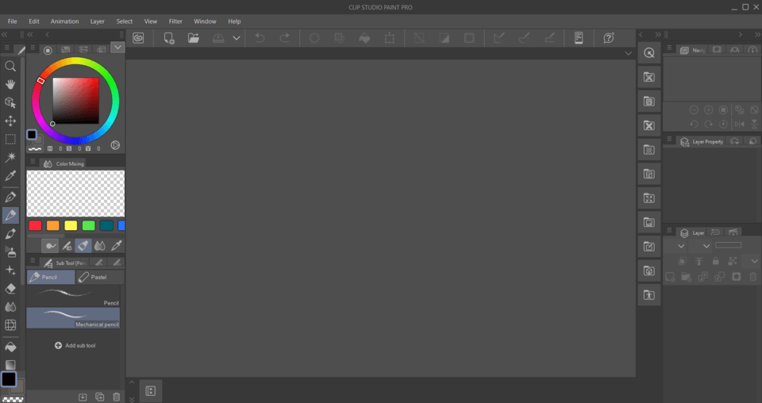The image size is (762, 403).
Task: Select the Hand move tool
Action: tap(10, 84)
